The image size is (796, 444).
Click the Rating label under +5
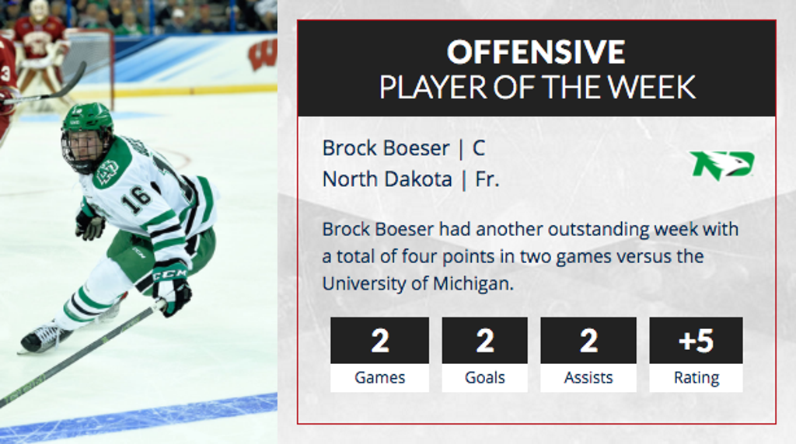click(x=696, y=378)
